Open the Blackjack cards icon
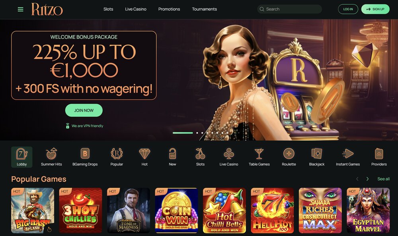The height and width of the screenshot is (236, 398). 317,154
